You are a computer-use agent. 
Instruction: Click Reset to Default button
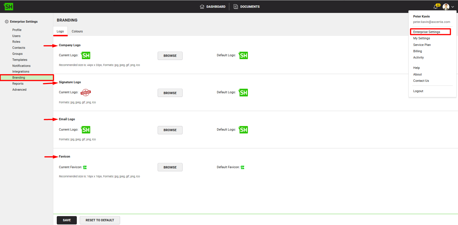tap(100, 220)
